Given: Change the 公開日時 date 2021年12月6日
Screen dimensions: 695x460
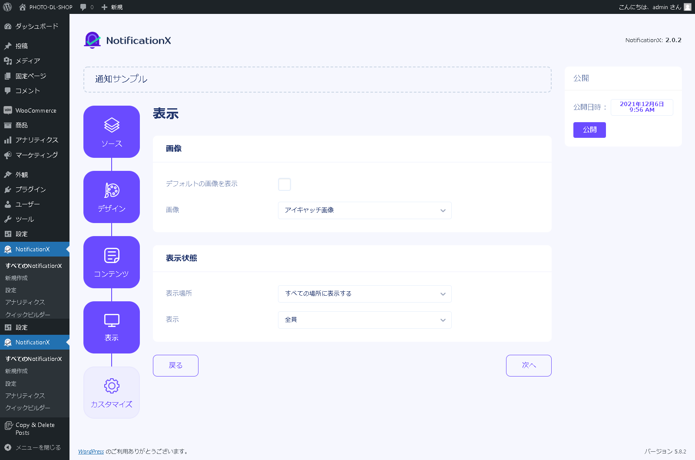Looking at the screenshot, I should (x=642, y=107).
